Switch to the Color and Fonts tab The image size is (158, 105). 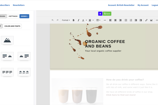12,26
